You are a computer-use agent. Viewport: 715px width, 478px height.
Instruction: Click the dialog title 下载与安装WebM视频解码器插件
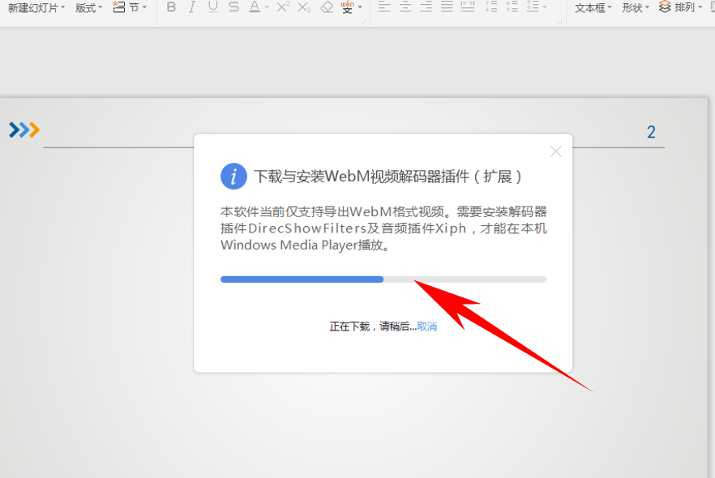387,177
